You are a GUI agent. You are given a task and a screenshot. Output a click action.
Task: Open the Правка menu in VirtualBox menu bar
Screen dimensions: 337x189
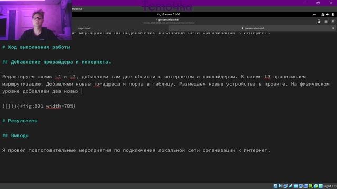click(x=77, y=9)
